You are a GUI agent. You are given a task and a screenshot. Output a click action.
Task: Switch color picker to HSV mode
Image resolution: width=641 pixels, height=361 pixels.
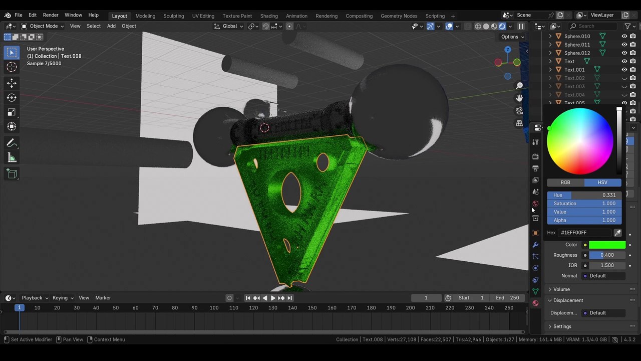(x=602, y=183)
